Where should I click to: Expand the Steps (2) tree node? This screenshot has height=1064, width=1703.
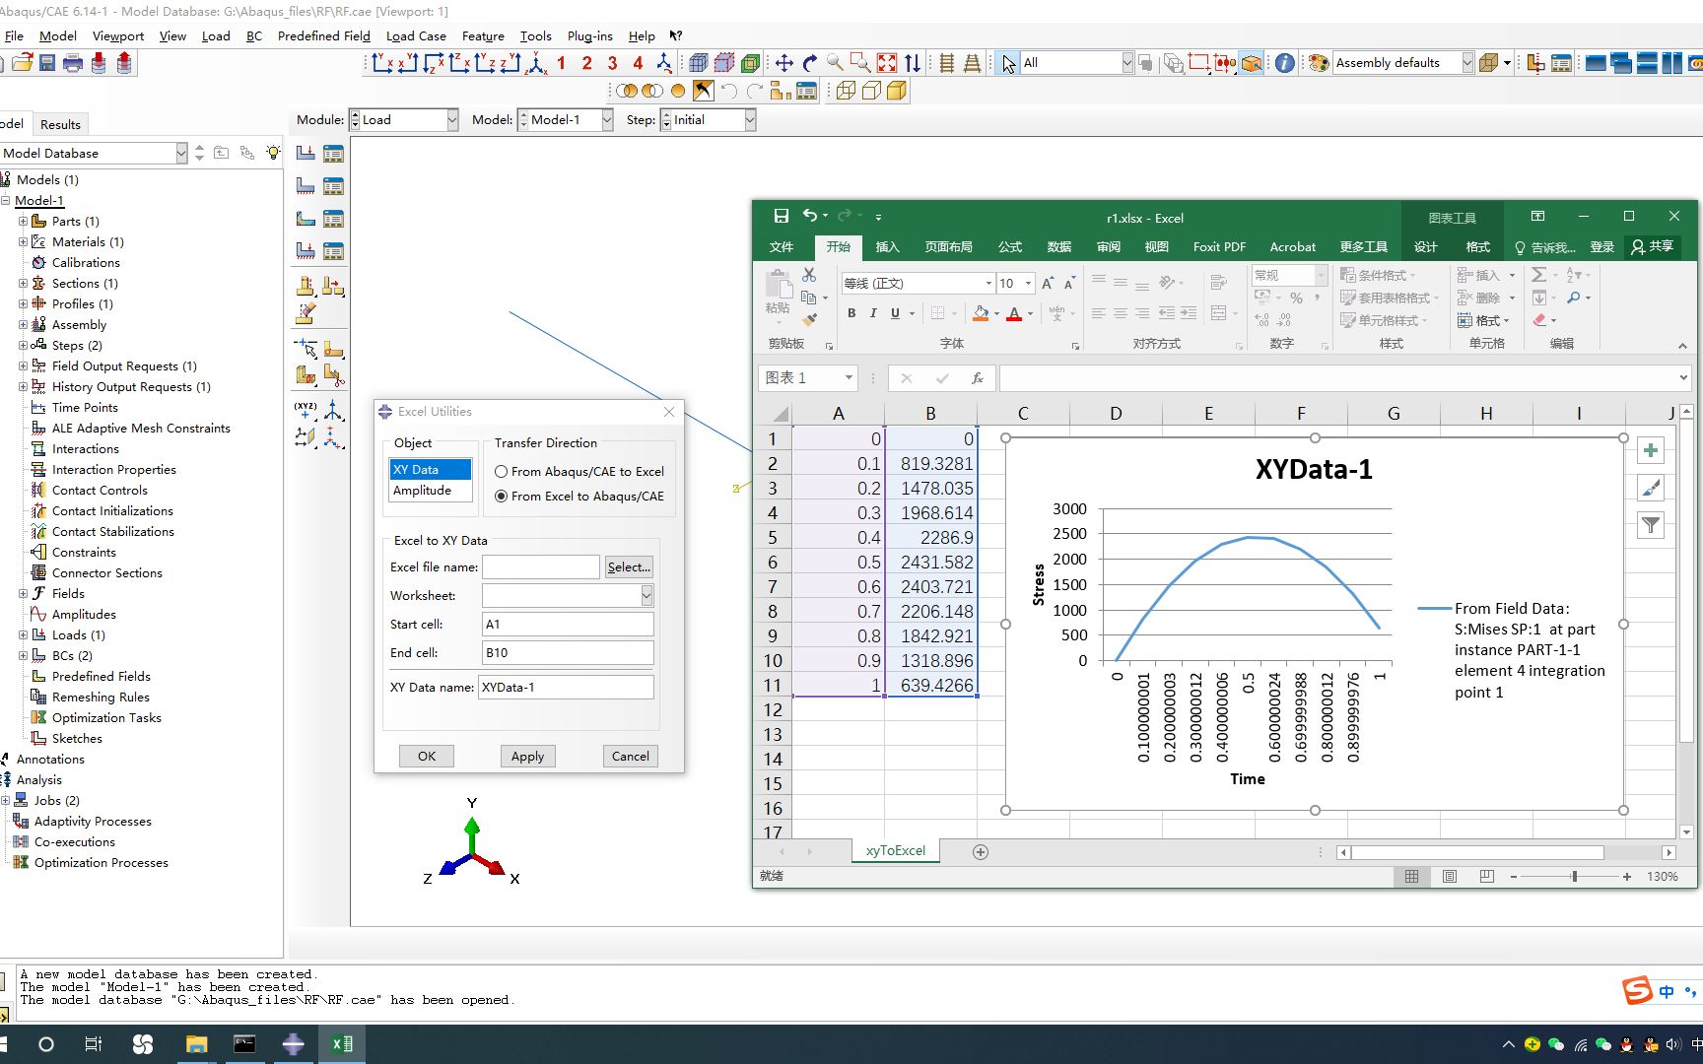[x=23, y=345]
